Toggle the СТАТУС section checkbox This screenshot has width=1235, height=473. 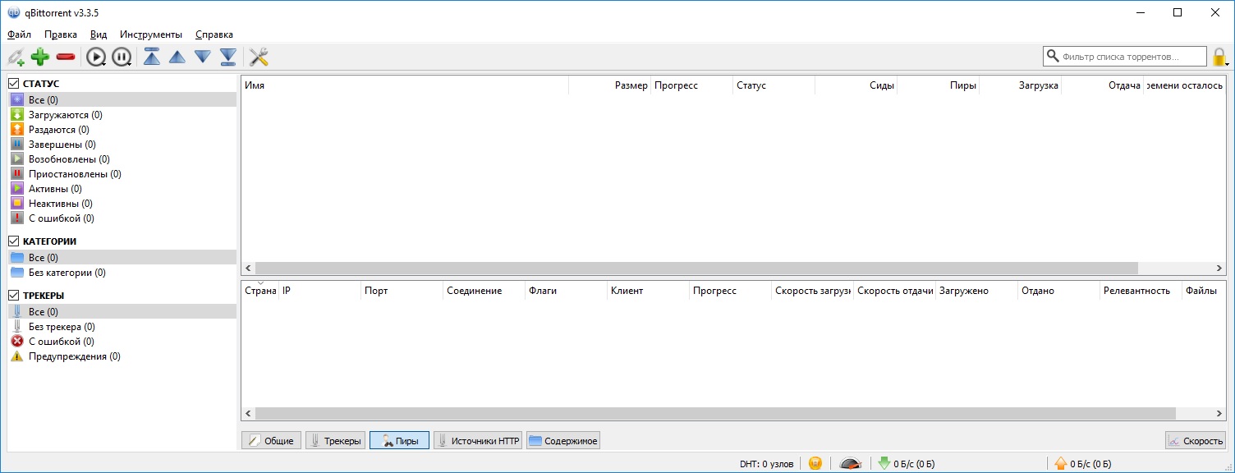[x=13, y=84]
